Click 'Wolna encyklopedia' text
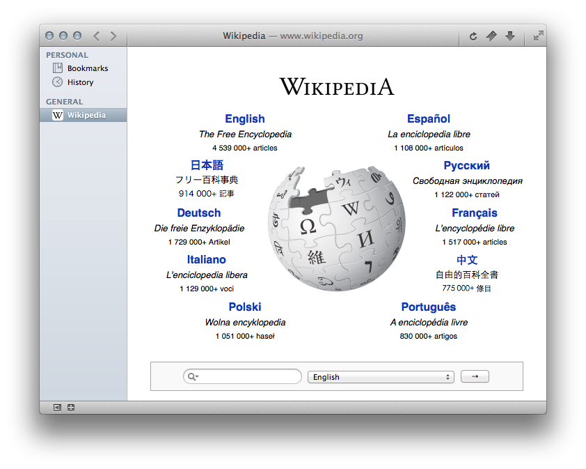This screenshot has width=586, height=469. click(x=245, y=322)
